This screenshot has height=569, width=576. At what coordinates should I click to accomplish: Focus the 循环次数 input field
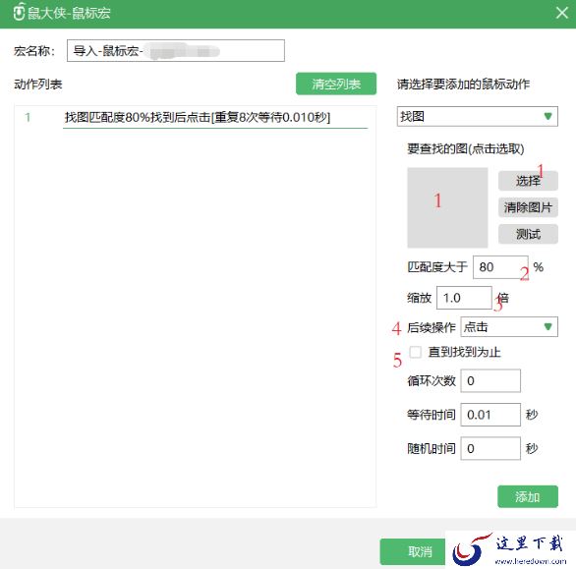(490, 381)
